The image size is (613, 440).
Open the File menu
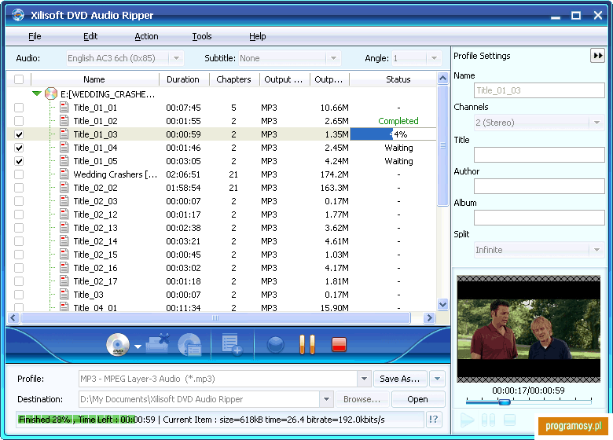pyautogui.click(x=35, y=36)
